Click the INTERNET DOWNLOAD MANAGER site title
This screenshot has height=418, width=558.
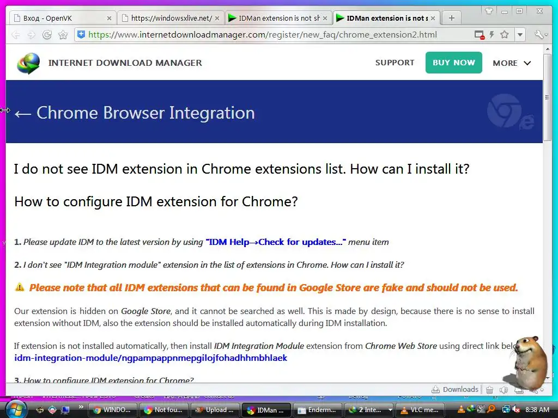[x=125, y=63]
